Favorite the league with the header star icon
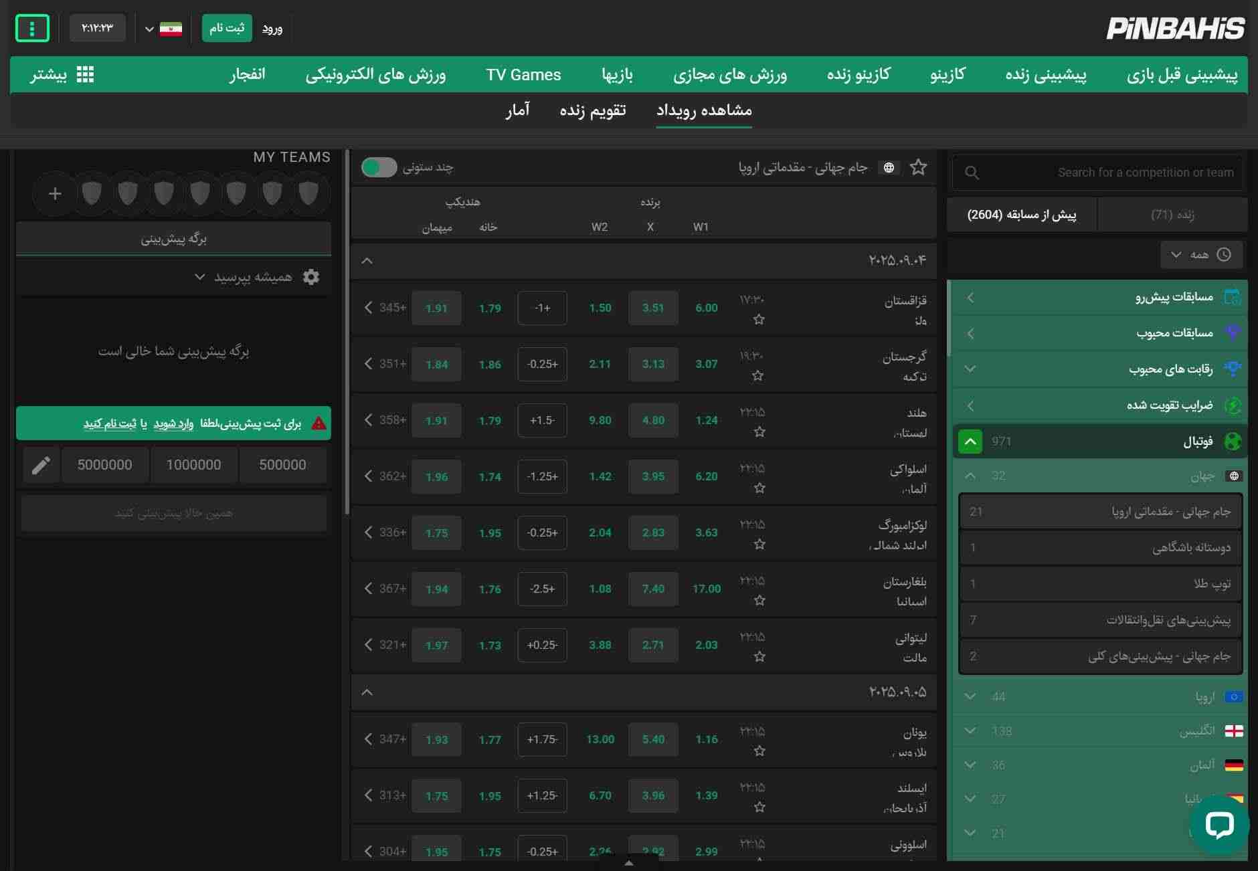Image resolution: width=1258 pixels, height=871 pixels. [918, 167]
